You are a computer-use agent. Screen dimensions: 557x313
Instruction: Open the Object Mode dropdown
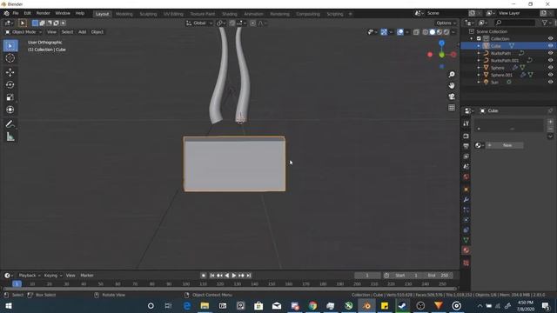coord(23,32)
